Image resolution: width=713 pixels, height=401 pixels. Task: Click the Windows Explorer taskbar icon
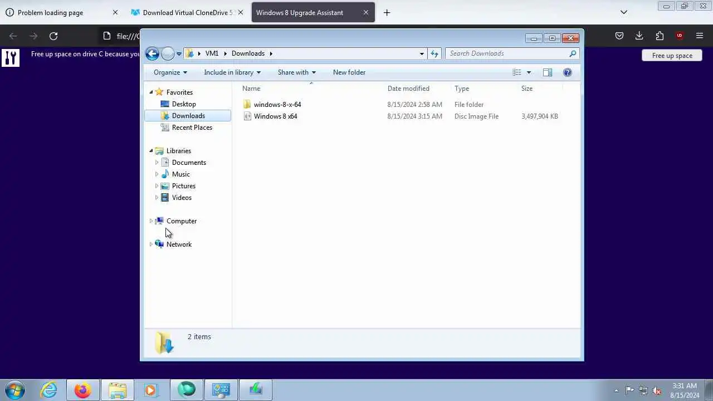118,390
